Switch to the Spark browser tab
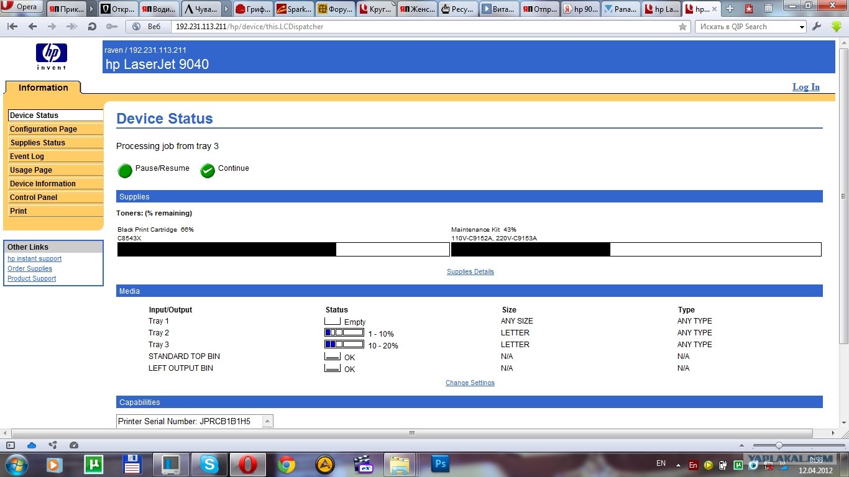Screen dimensions: 849x477 pyautogui.click(x=293, y=9)
